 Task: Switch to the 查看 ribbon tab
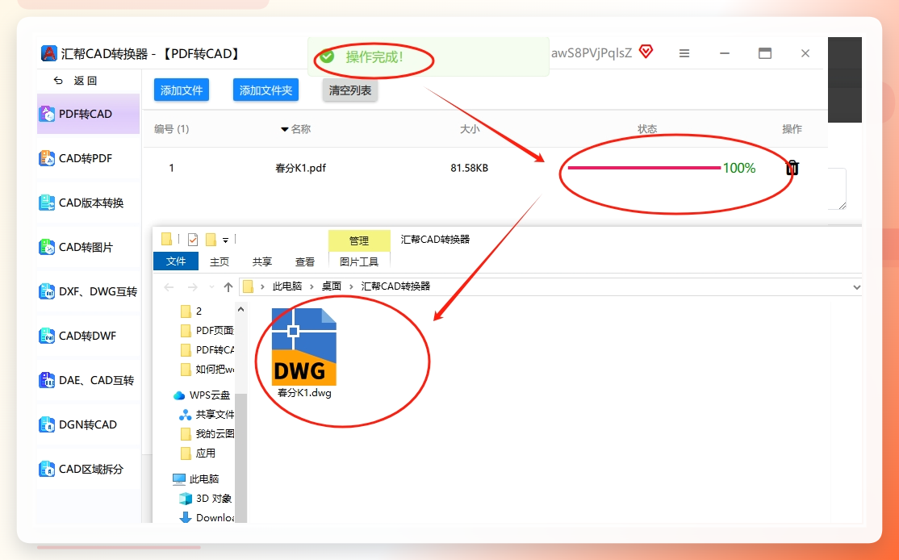click(x=304, y=262)
